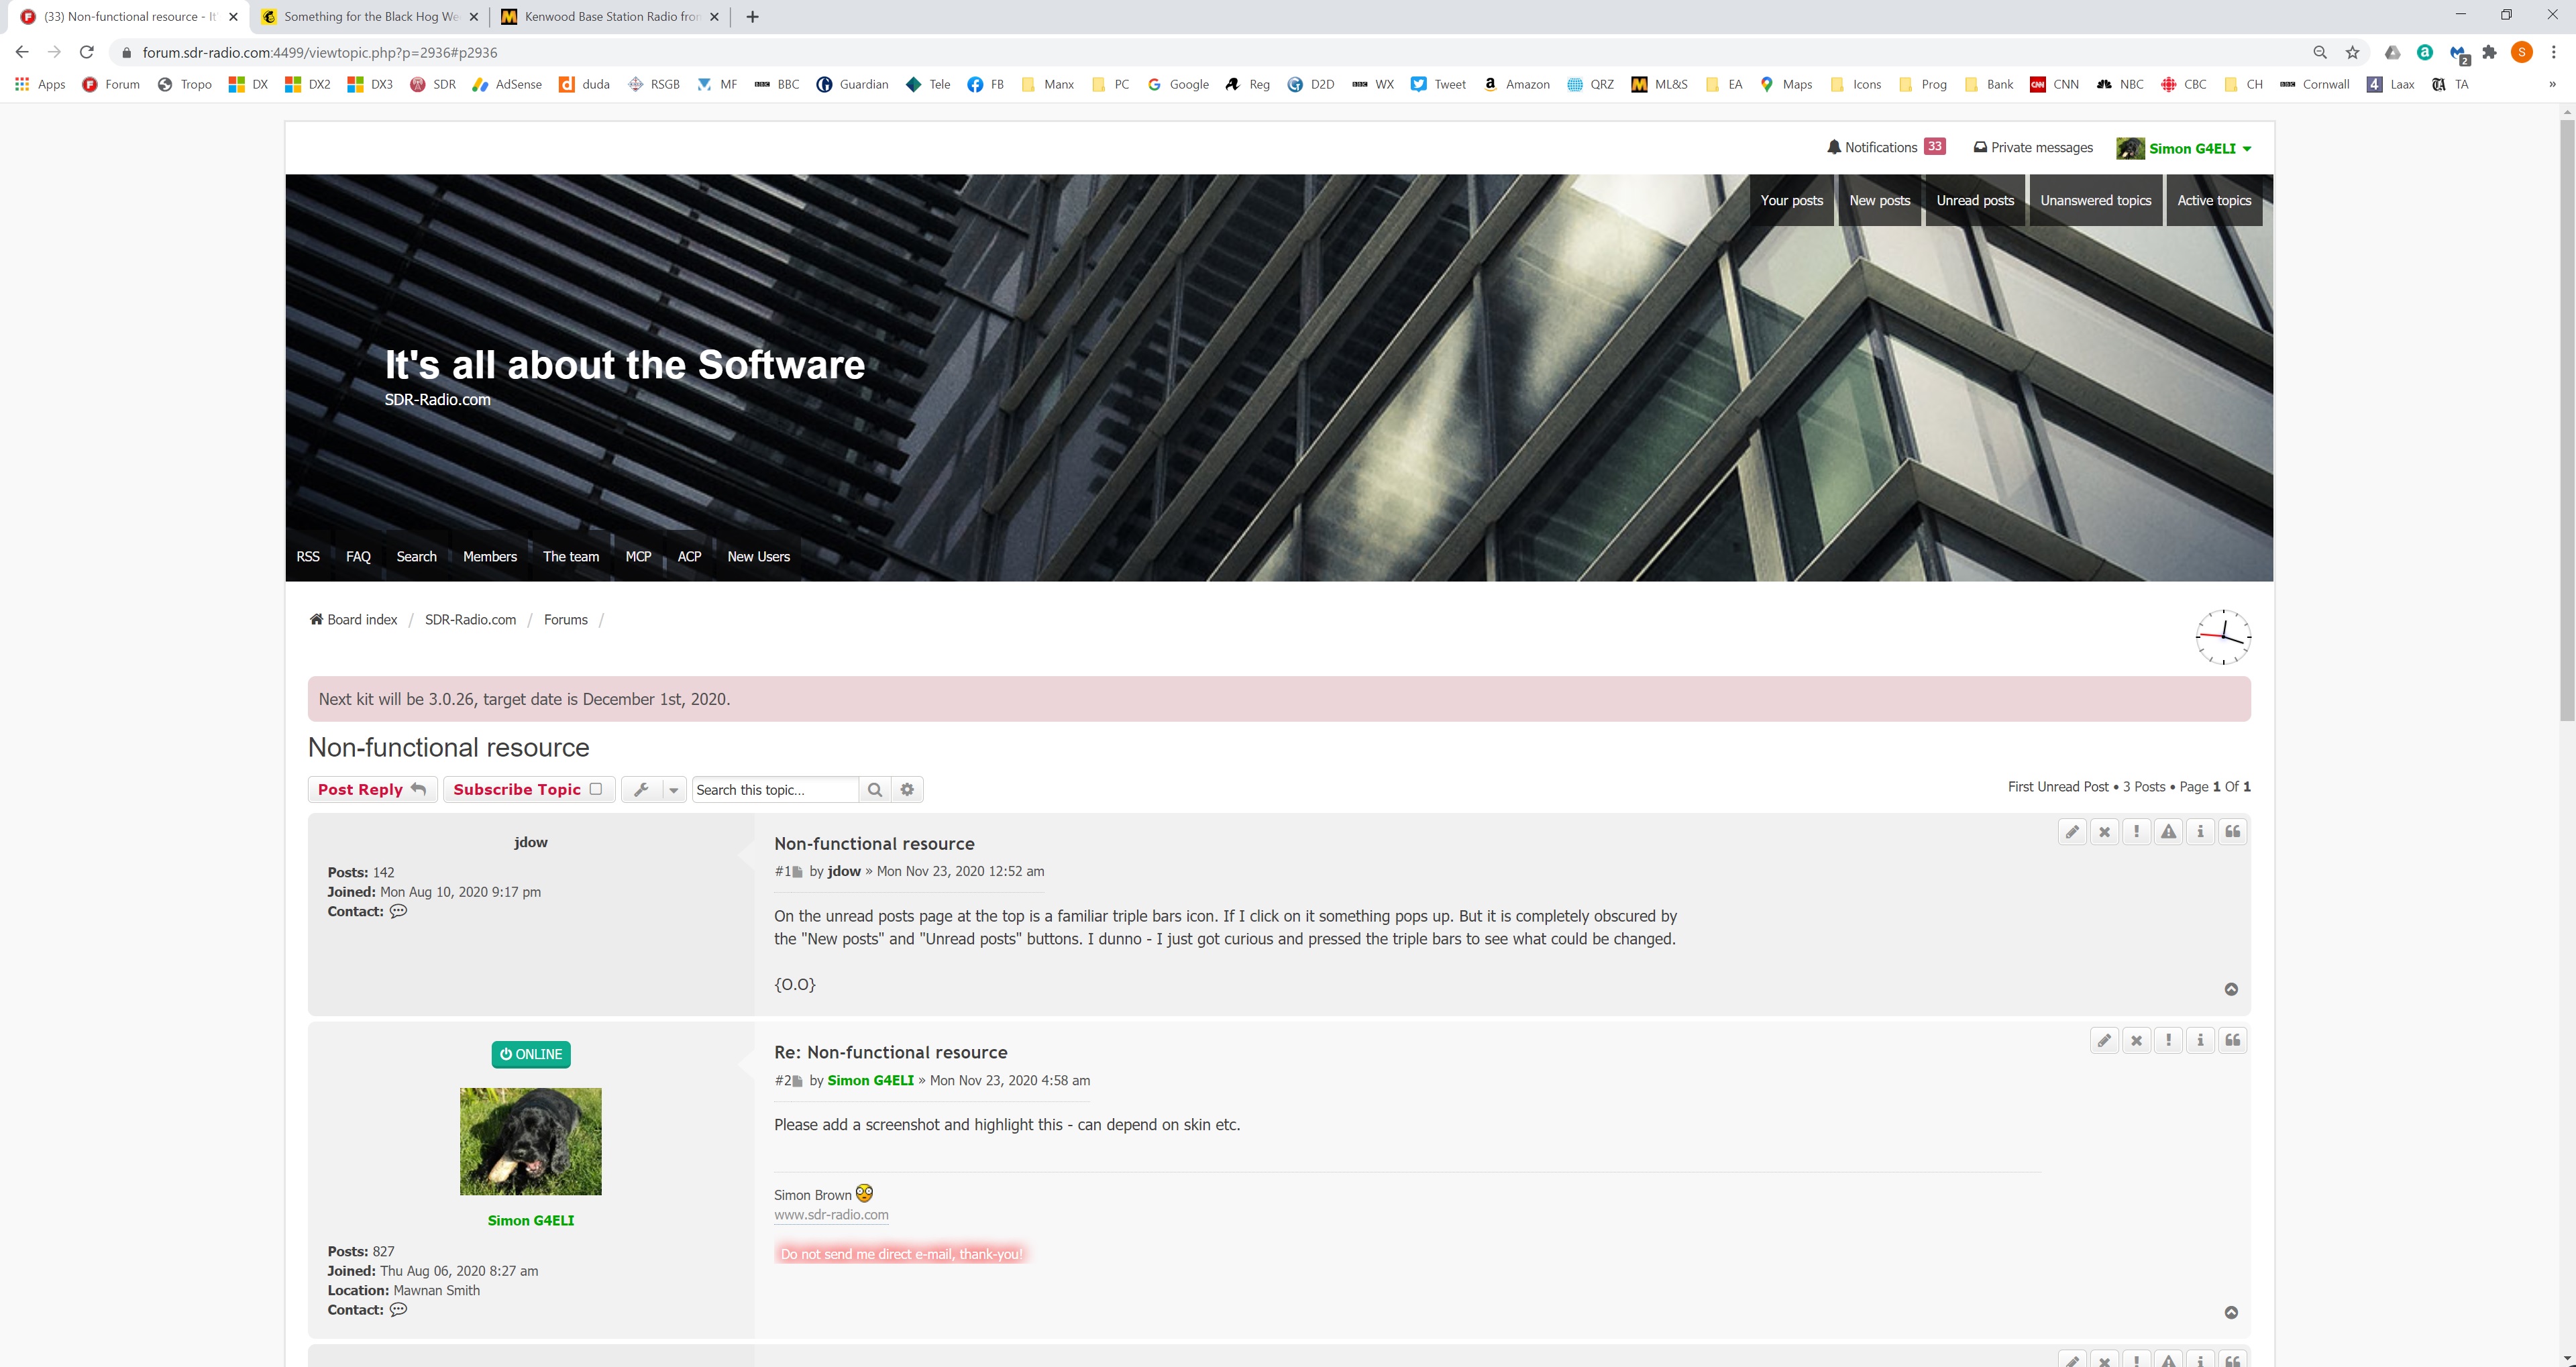Edit jdow's first post with pencil icon
The image size is (2576, 1367).
pos(2072,832)
